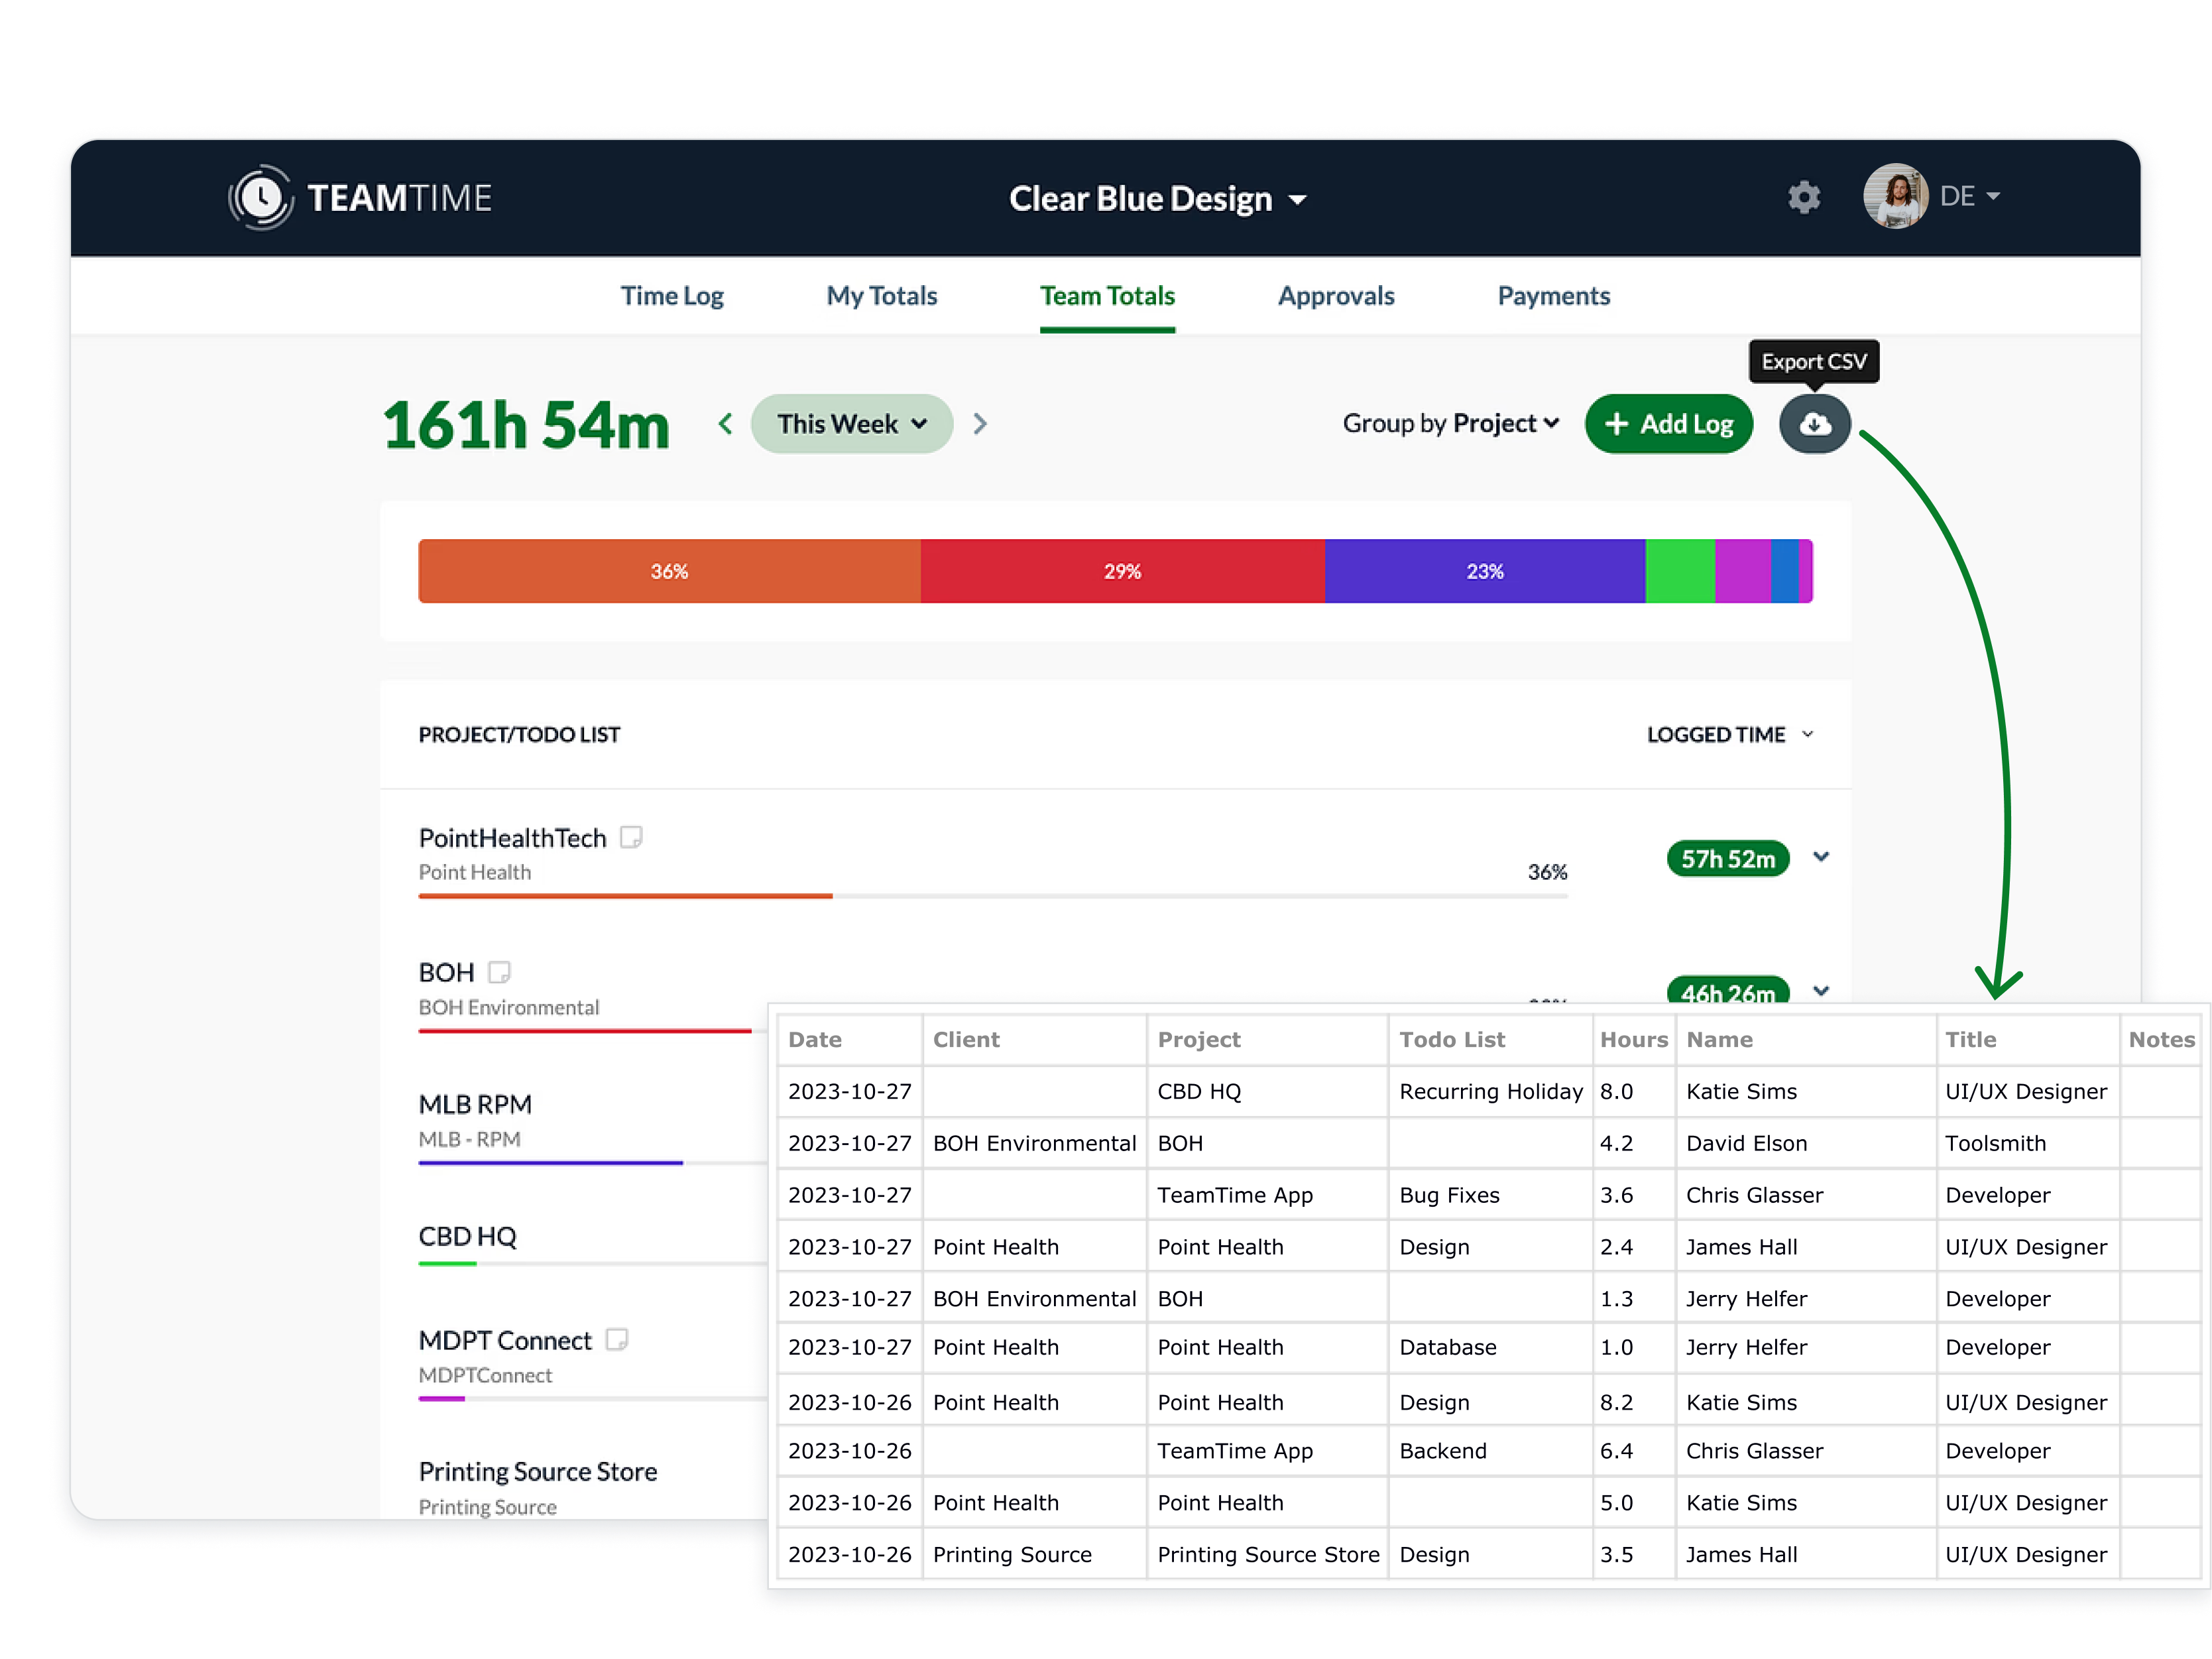Click the purple 23% bar segment
Screen dimensions: 2212x1659
coord(1485,571)
